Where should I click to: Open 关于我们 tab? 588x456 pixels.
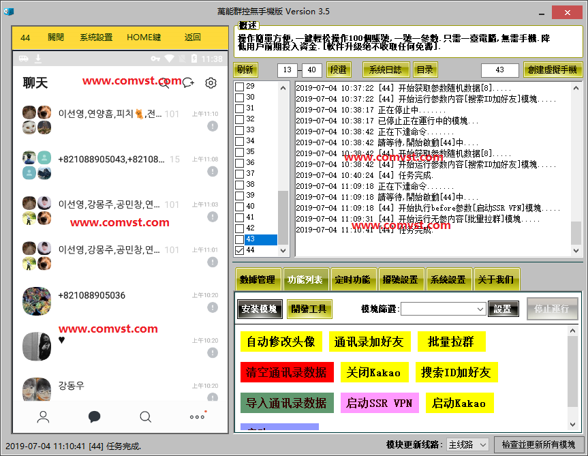pyautogui.click(x=496, y=279)
